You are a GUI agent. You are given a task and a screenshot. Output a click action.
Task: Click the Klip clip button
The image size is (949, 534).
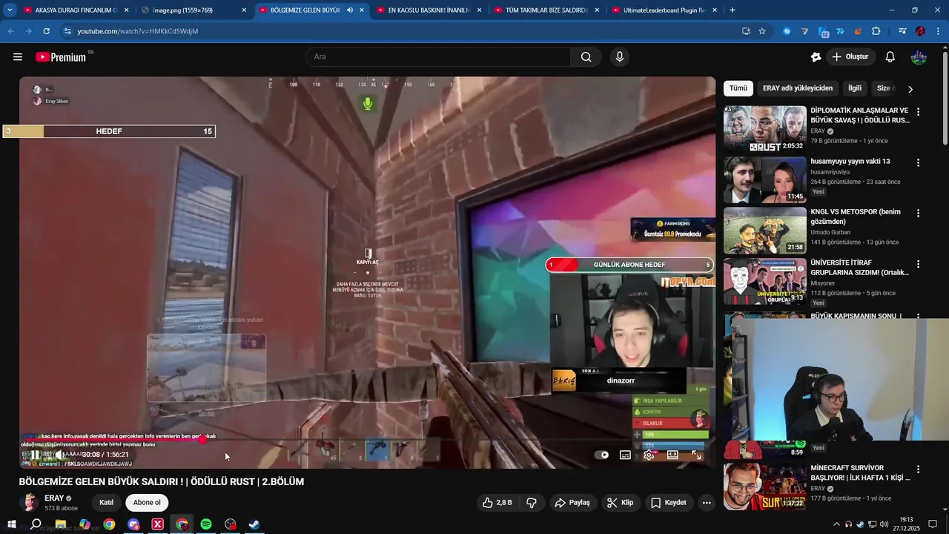(x=620, y=503)
